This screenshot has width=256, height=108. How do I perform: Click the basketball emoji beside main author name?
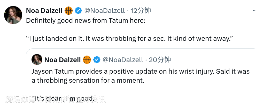tap(69, 11)
